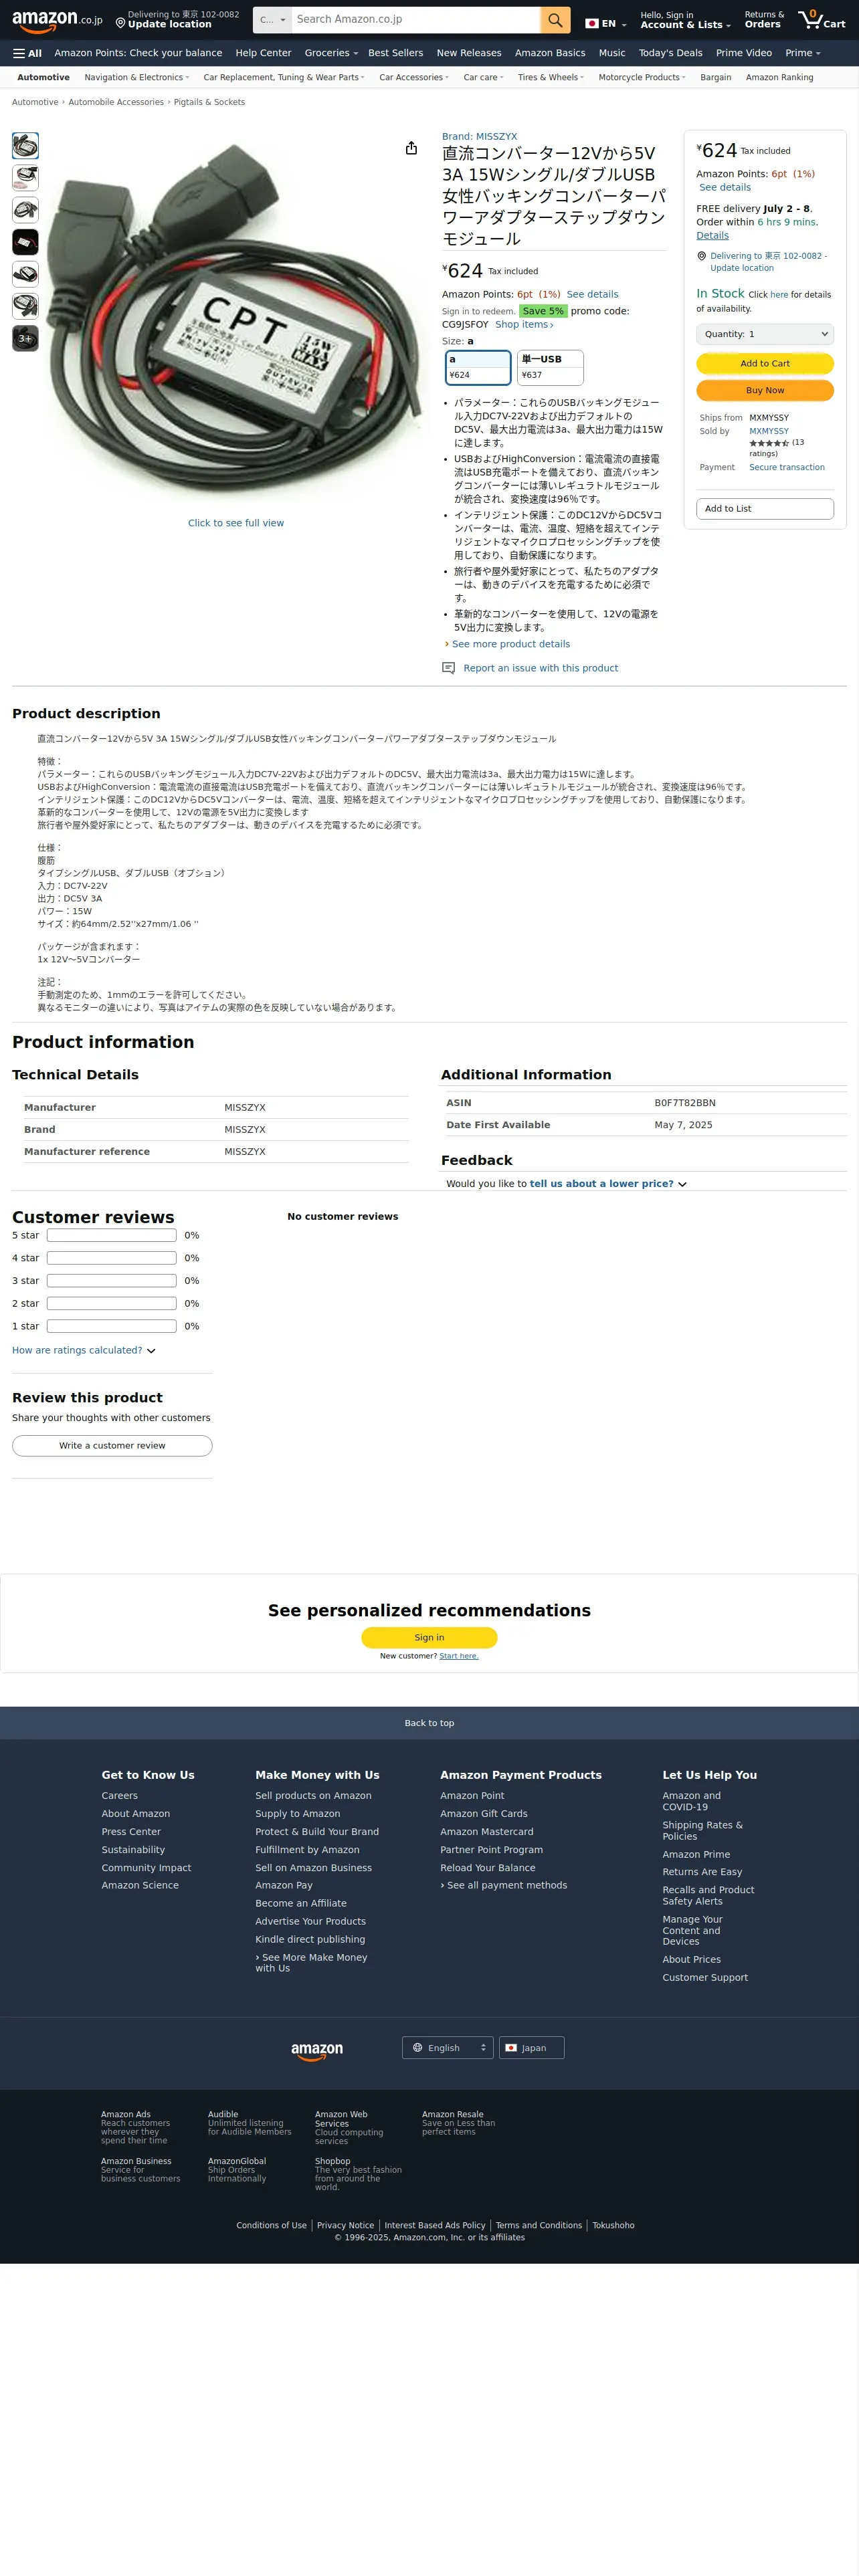Image resolution: width=859 pixels, height=2576 pixels.
Task: Open footer English language dropdown
Action: [x=448, y=2048]
